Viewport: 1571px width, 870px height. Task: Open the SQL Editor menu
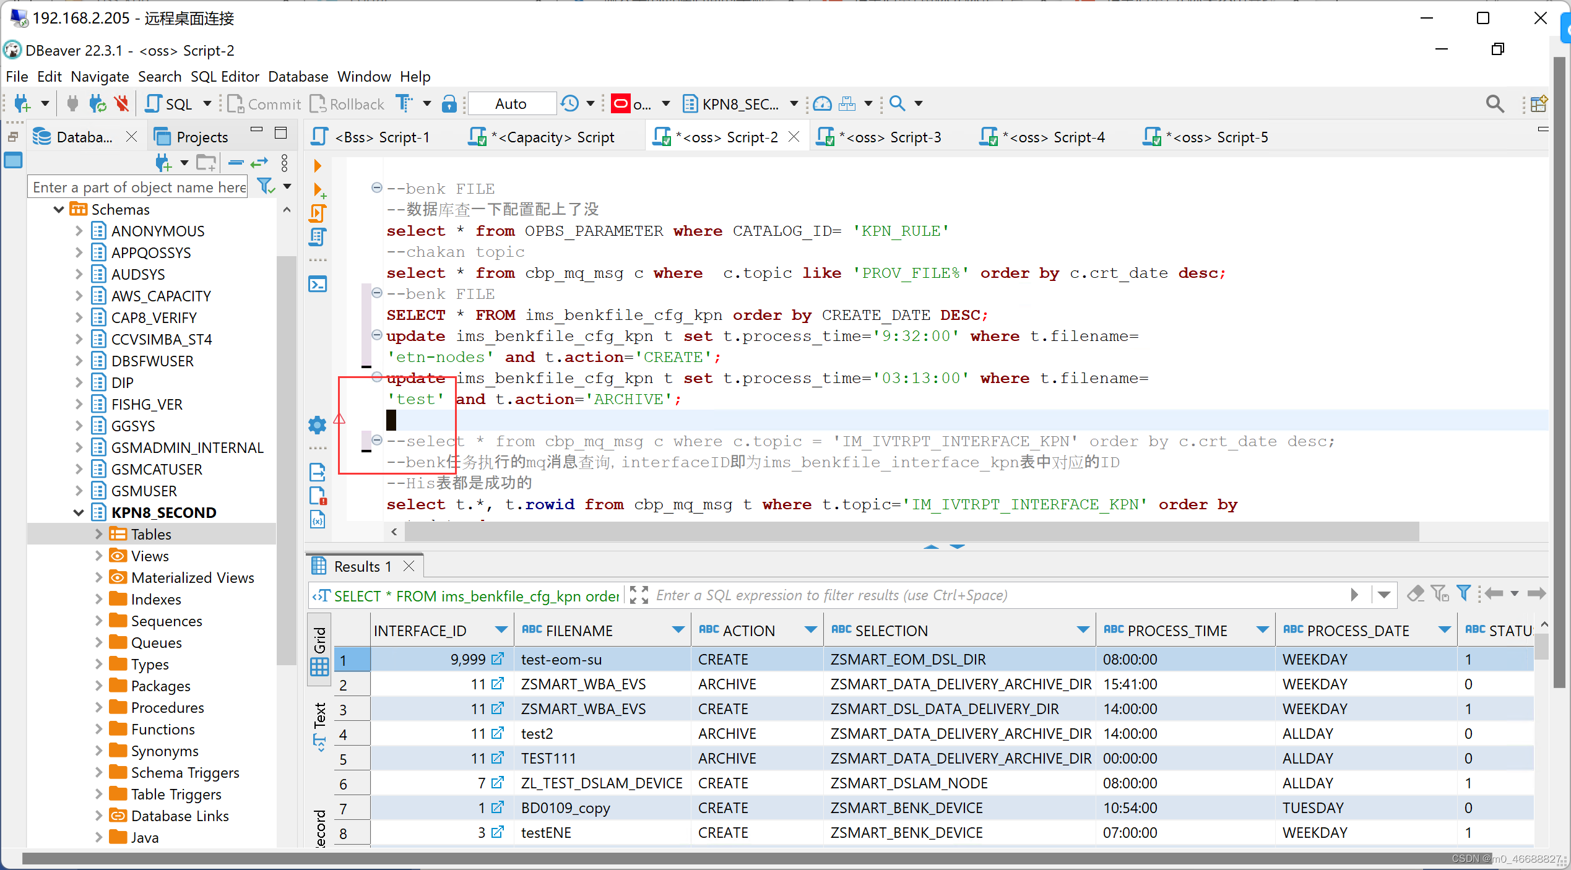(x=224, y=77)
